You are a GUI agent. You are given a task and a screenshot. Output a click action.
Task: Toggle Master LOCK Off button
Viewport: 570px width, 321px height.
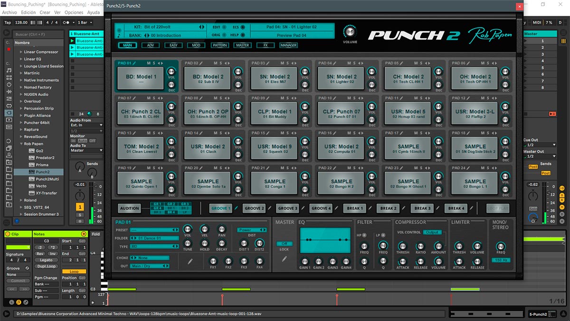tap(284, 244)
